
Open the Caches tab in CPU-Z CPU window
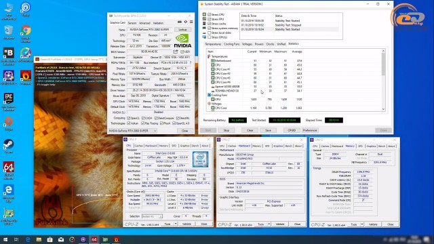[x=138, y=146]
